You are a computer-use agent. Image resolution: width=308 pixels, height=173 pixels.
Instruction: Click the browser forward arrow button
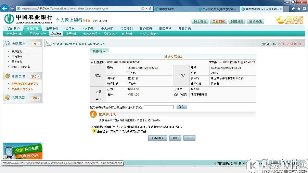pos(12,9)
